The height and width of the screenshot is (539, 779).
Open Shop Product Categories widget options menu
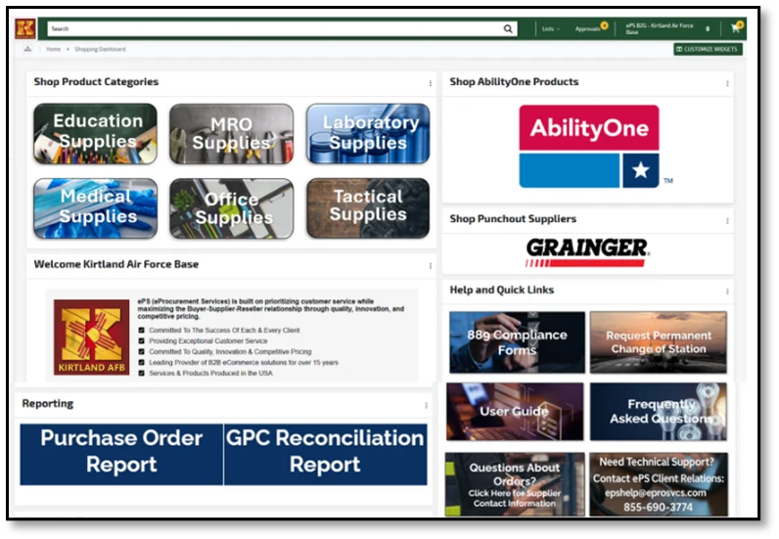coord(431,83)
